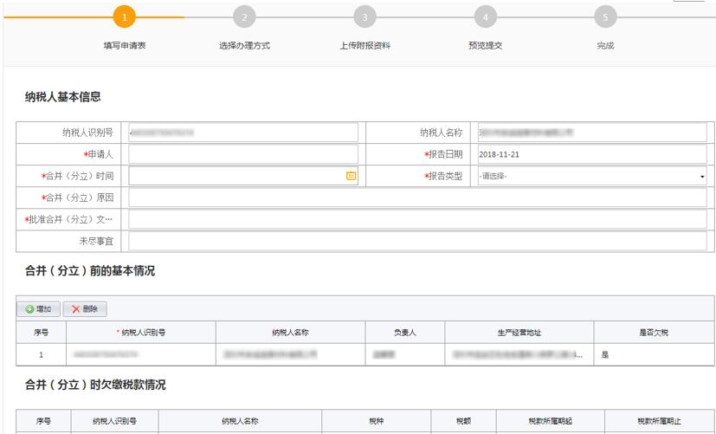Screen dimensions: 716x434
Task: Click 税种 column header in 欠缴税款 table
Action: tap(377, 421)
